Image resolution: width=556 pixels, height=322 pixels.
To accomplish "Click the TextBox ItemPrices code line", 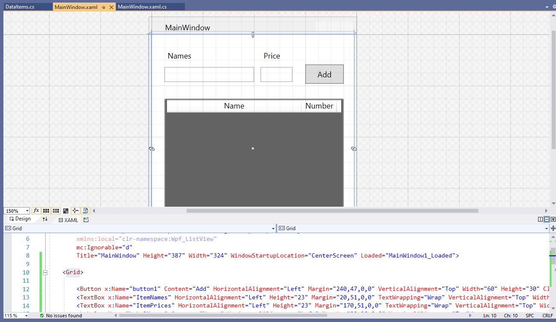I will coord(313,305).
